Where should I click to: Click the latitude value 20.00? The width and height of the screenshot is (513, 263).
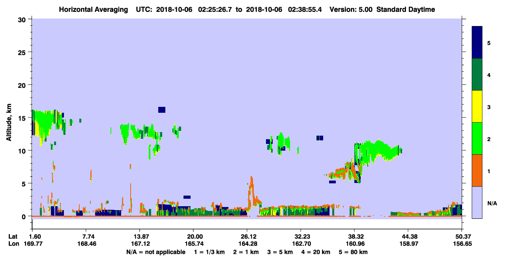(196, 236)
